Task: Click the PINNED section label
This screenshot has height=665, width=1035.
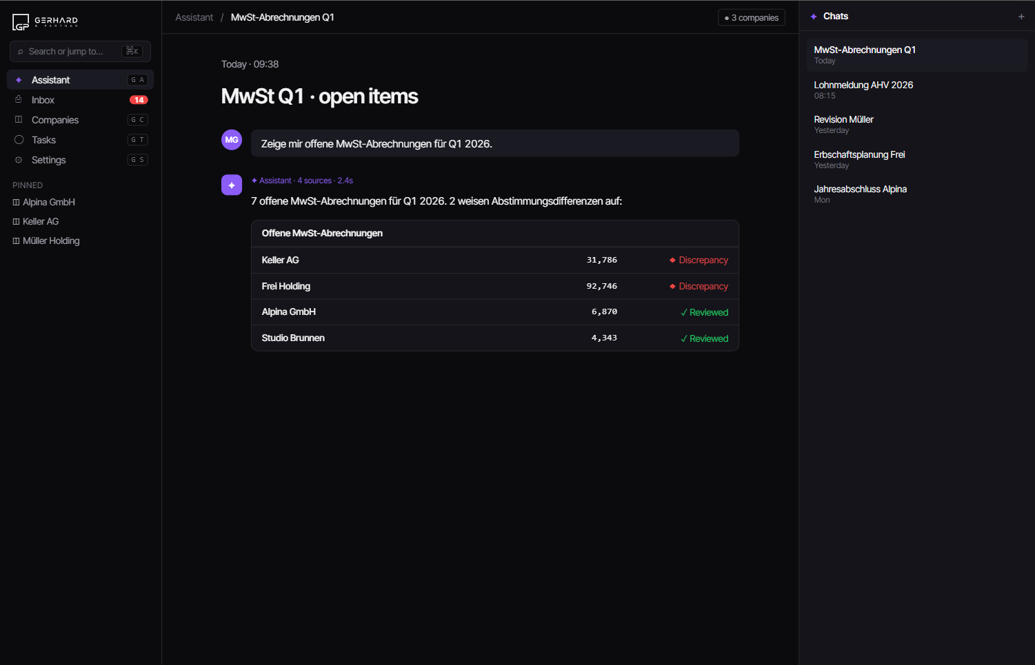Action: [x=28, y=185]
